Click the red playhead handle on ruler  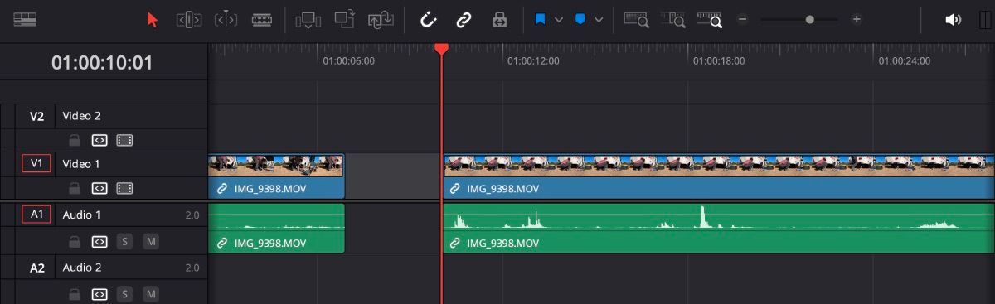coord(442,50)
